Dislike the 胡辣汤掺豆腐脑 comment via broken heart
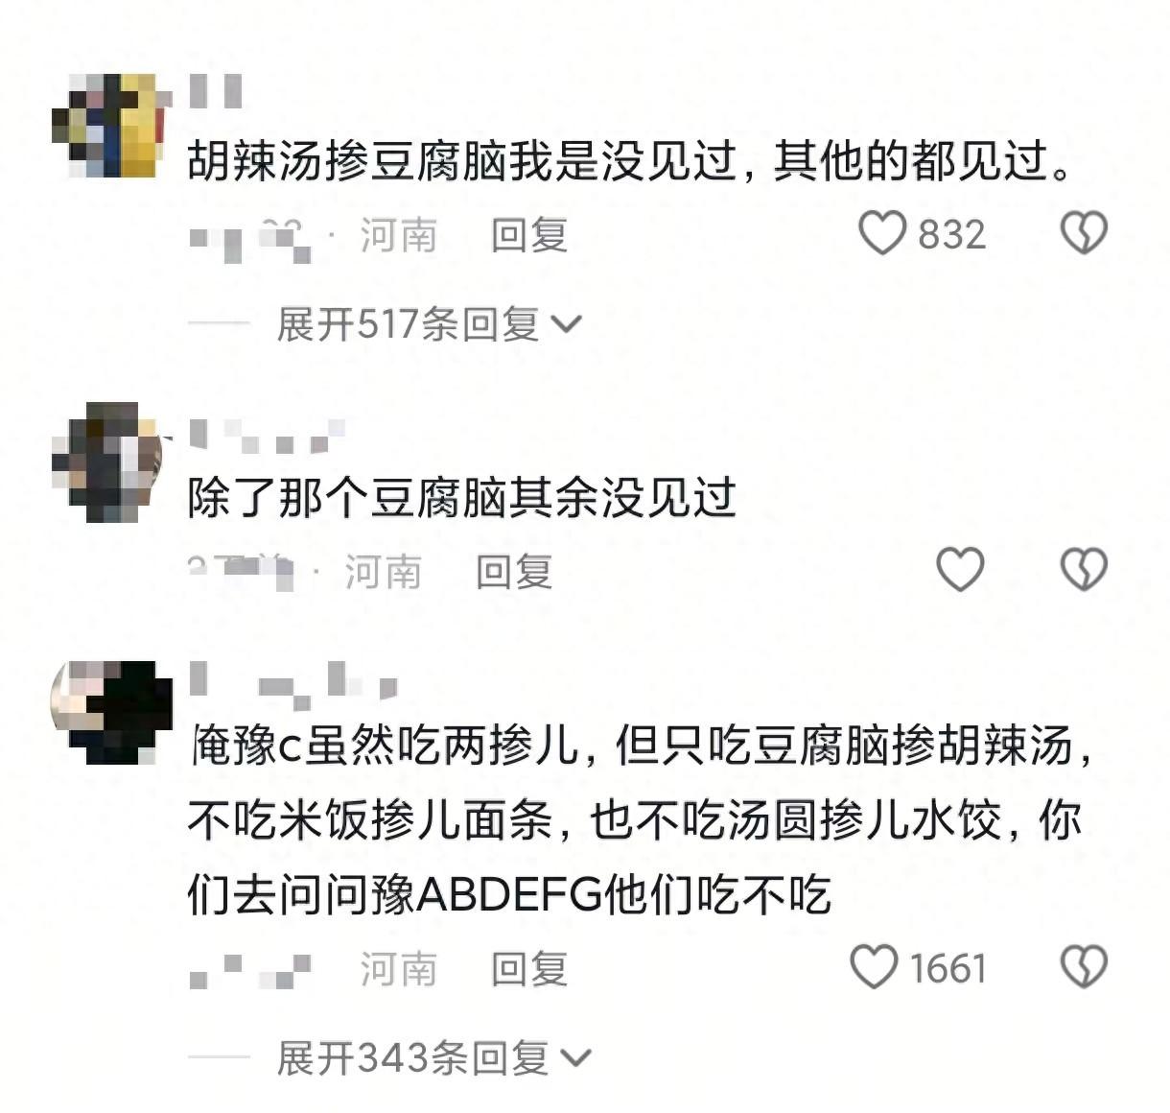 [1084, 234]
